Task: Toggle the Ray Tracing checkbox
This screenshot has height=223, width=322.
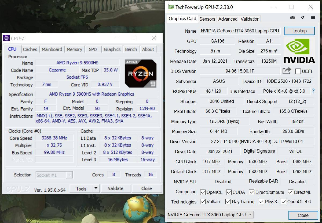Action: click(x=228, y=202)
